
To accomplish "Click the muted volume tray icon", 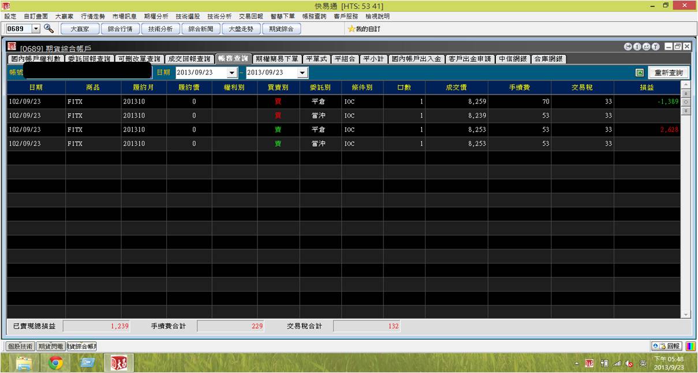I will click(629, 363).
